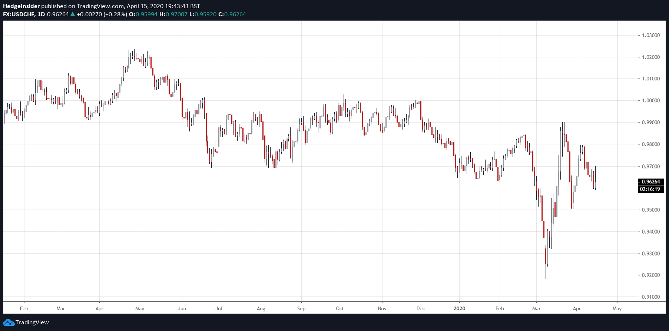669x331 pixels.
Task: Select the Sep marker on the time axis
Action: coord(301,308)
